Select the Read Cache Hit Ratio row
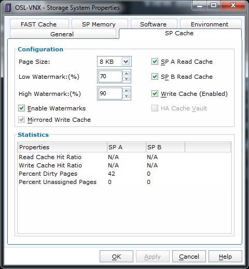 coord(124,157)
